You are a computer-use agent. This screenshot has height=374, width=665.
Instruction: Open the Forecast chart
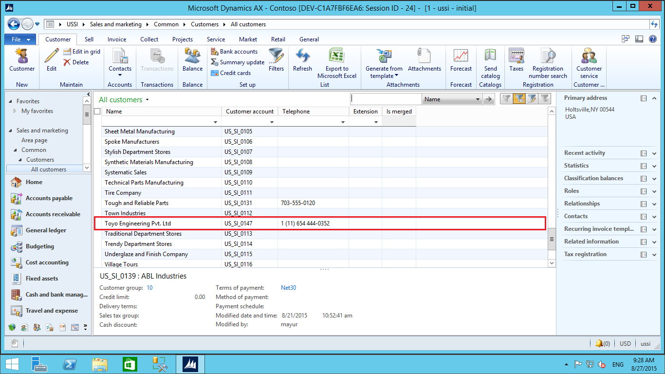[461, 60]
